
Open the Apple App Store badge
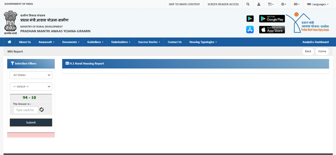point(272,29)
